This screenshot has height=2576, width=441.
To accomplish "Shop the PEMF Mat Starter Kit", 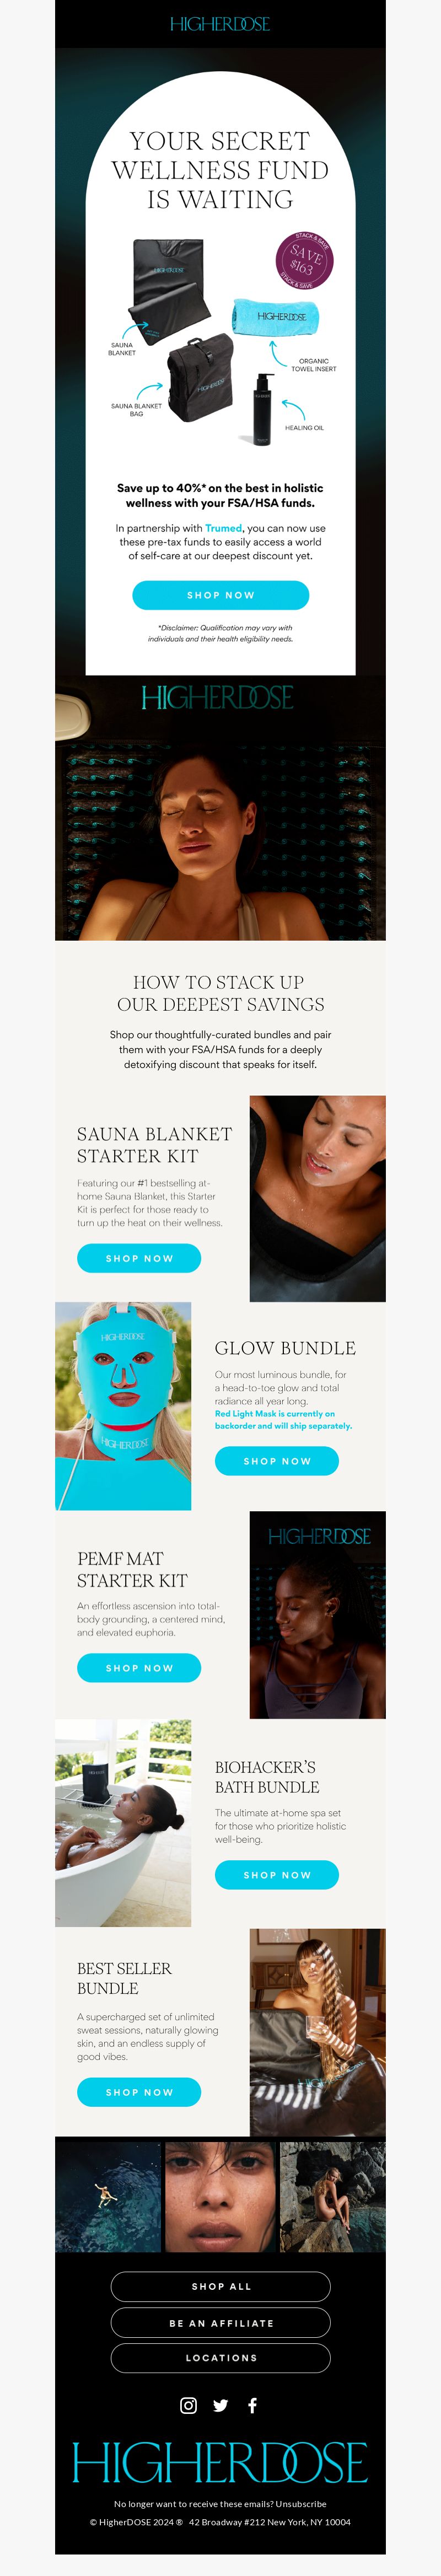I will coord(139,1668).
